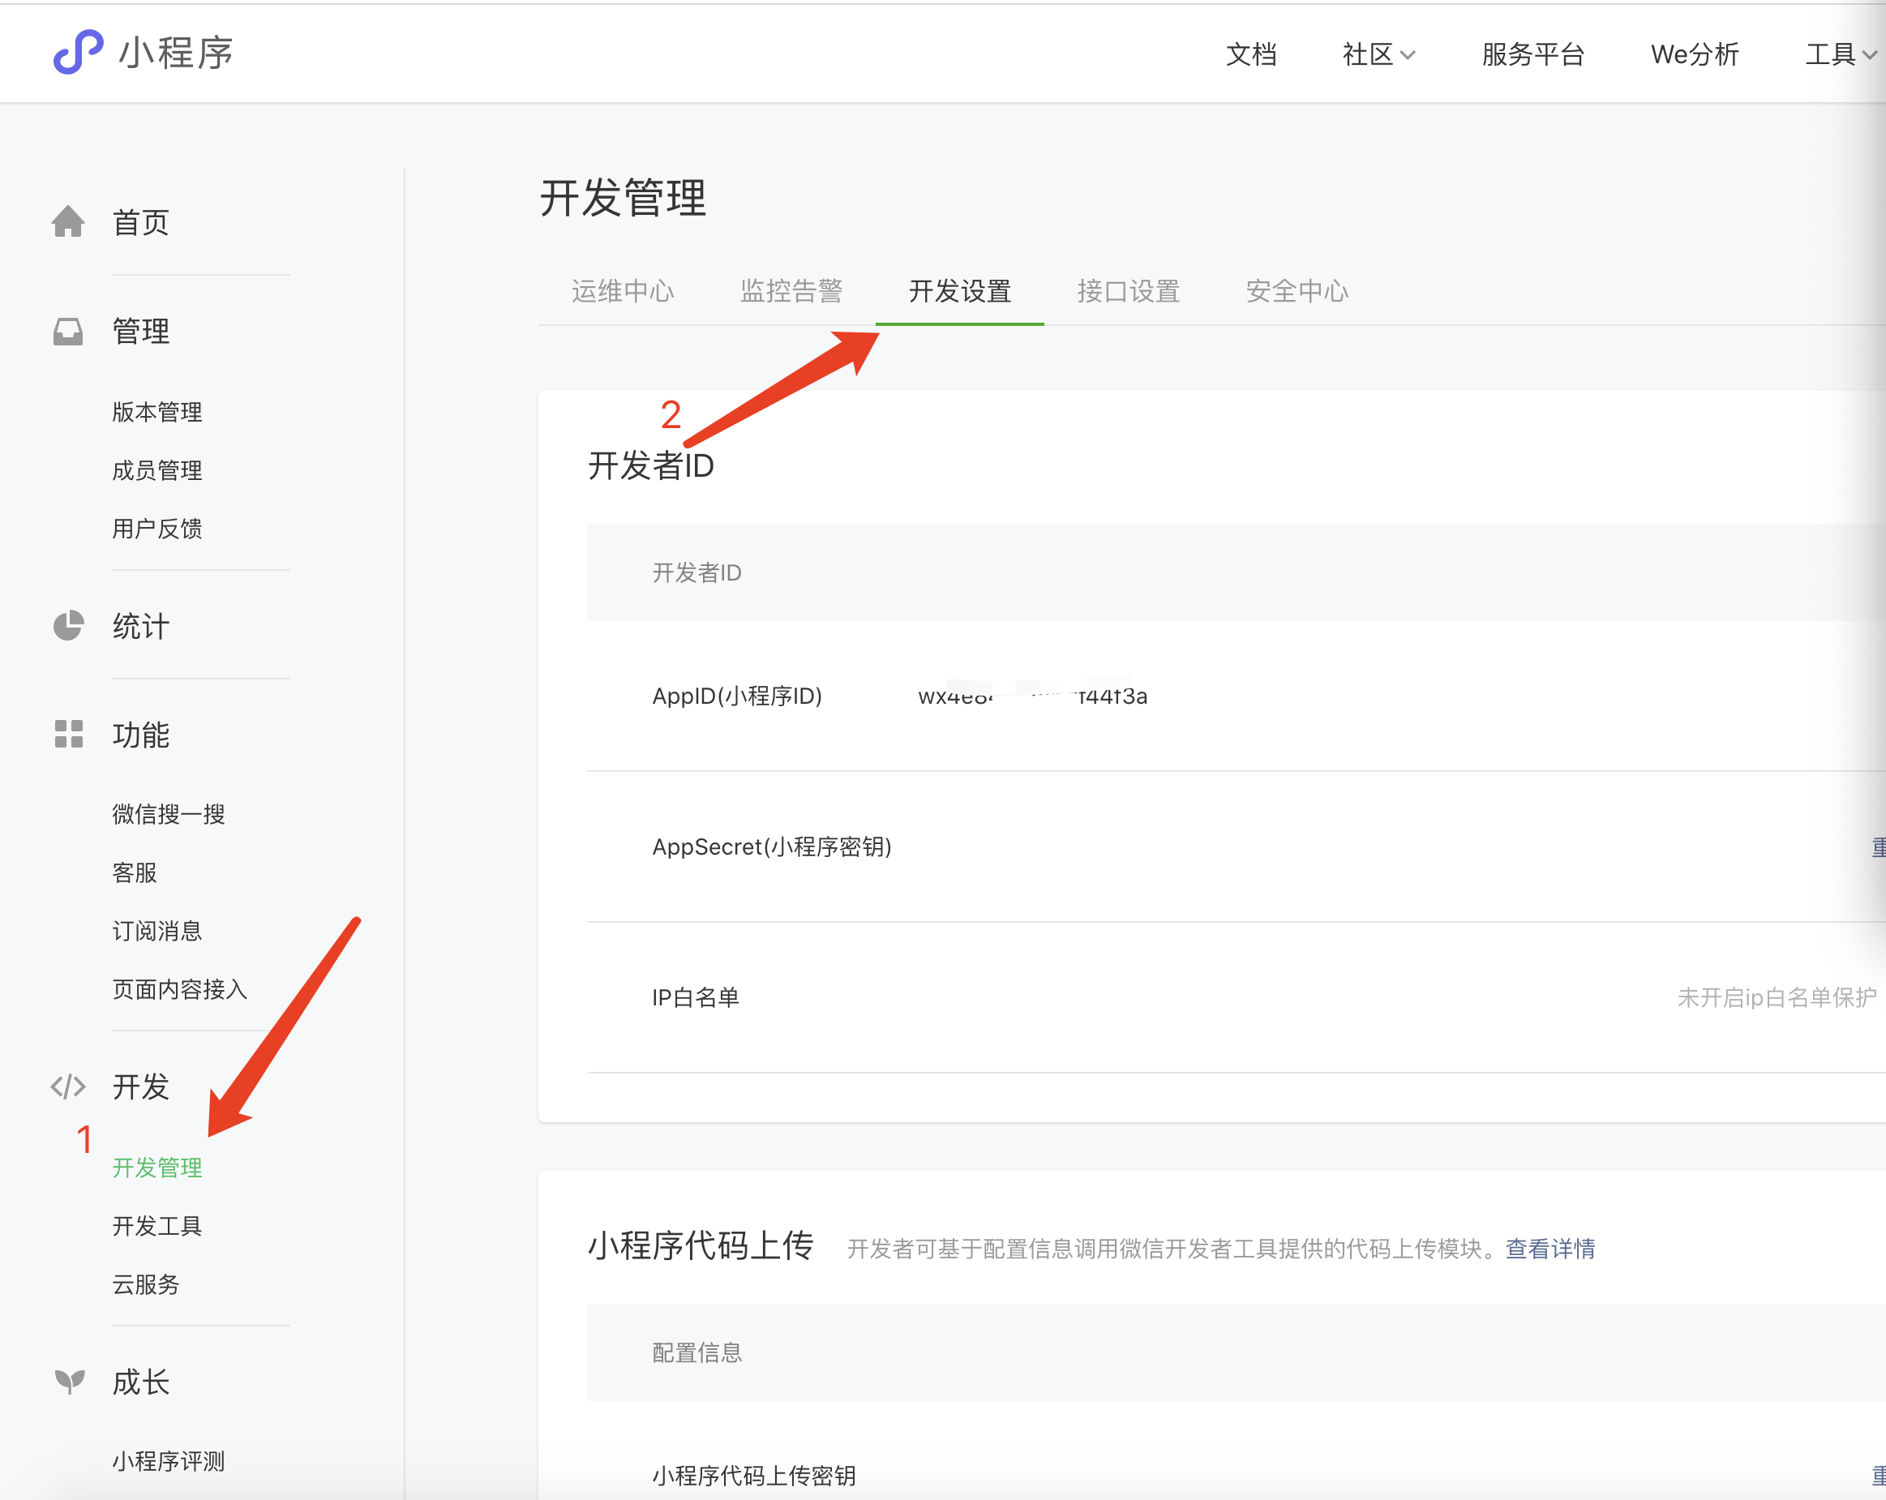This screenshot has height=1500, width=1886.
Task: Expand the 社区 dropdown
Action: (1378, 54)
